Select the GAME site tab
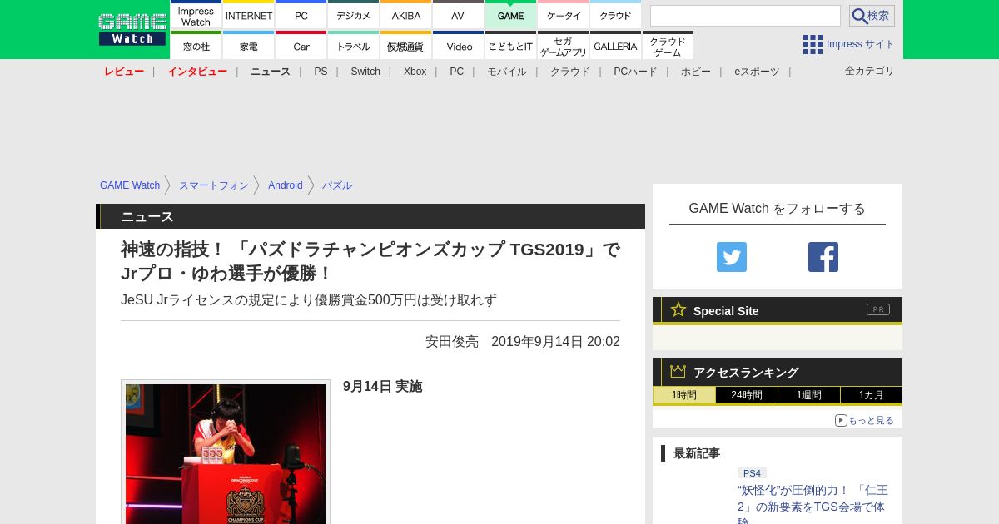The height and width of the screenshot is (524, 999). coord(510,15)
